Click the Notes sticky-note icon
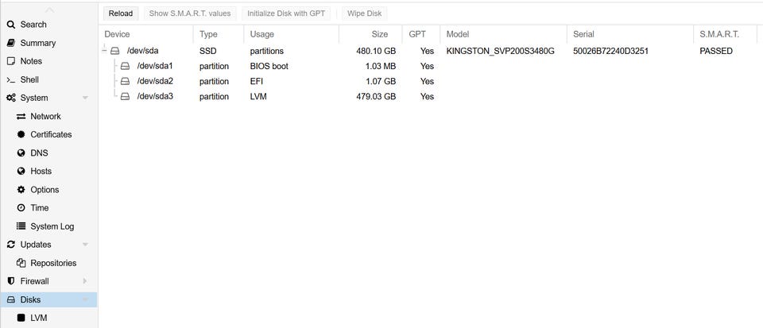Image resolution: width=763 pixels, height=328 pixels. click(10, 61)
